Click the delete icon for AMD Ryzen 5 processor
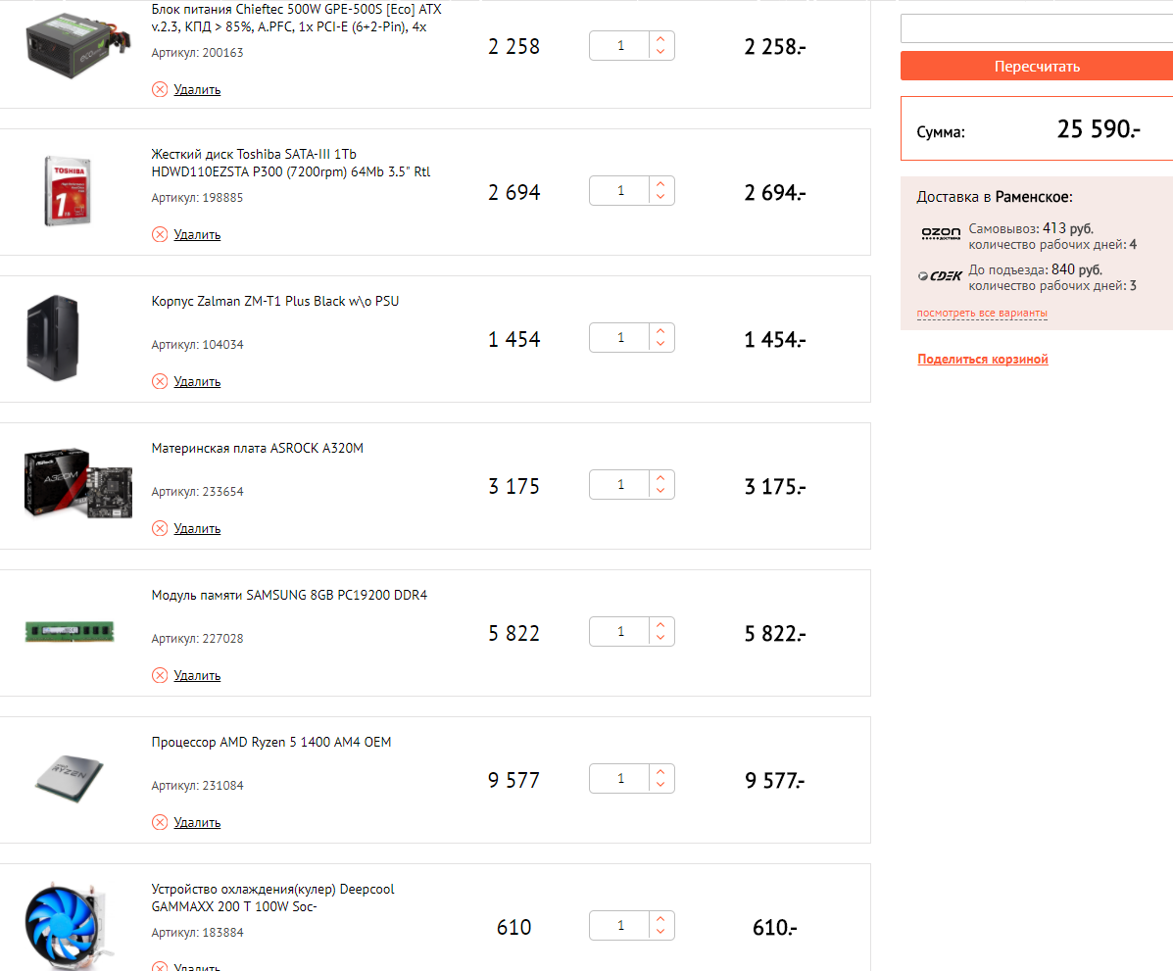1173x971 pixels. tap(160, 822)
